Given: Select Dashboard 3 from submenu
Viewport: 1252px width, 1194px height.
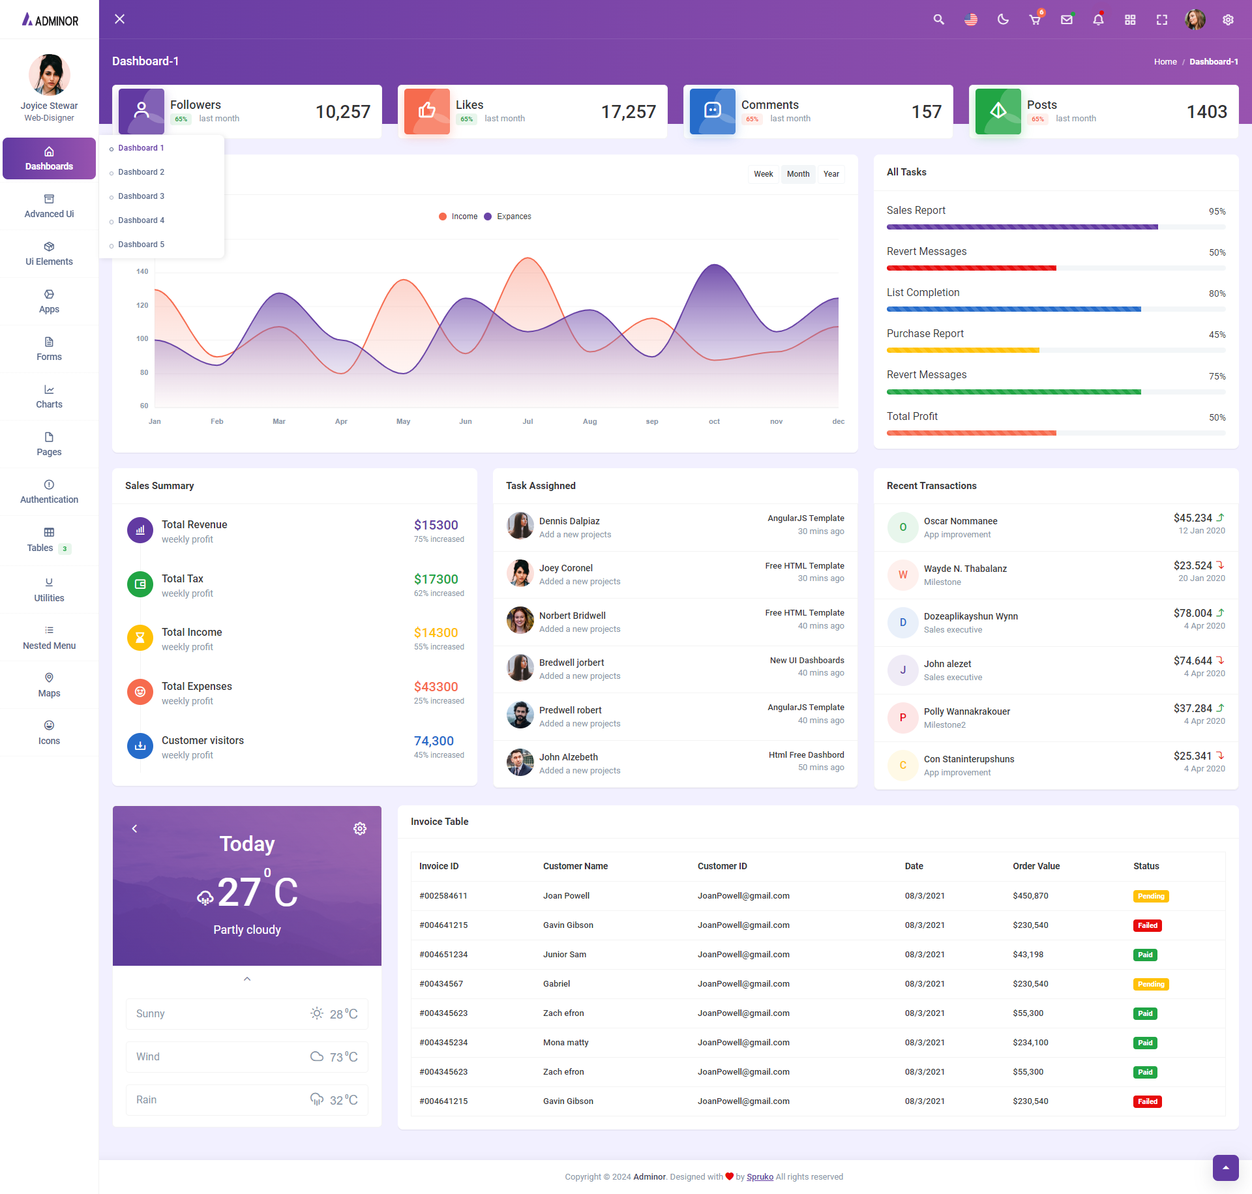Looking at the screenshot, I should tap(141, 196).
